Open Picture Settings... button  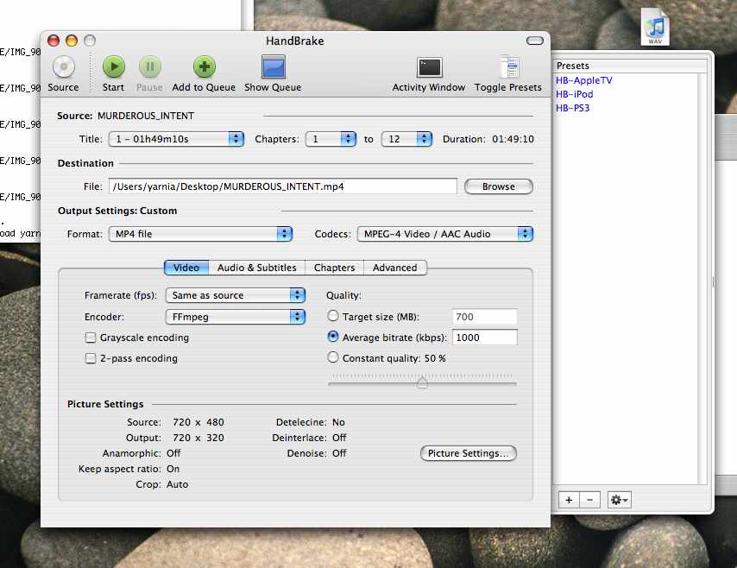pyautogui.click(x=469, y=453)
